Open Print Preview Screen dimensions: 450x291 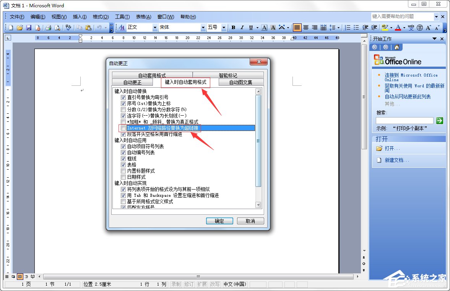click(x=58, y=28)
